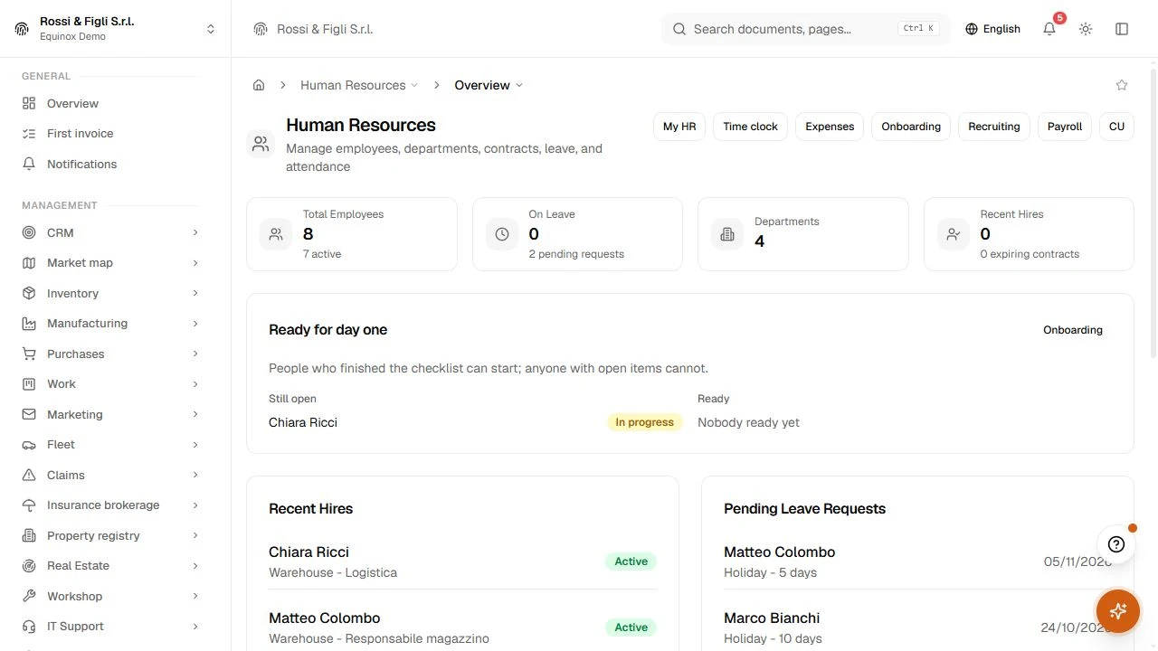Click the Inventory box icon in the sidebar
Screen dimensions: 1158x651
point(29,293)
